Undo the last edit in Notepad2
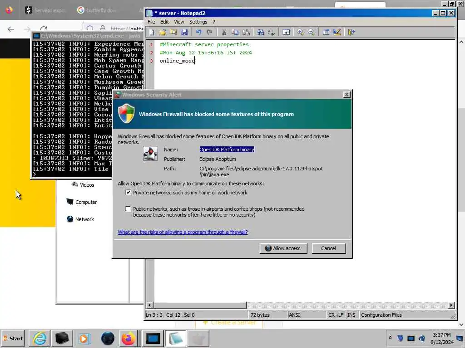The image size is (465, 348). tap(199, 32)
